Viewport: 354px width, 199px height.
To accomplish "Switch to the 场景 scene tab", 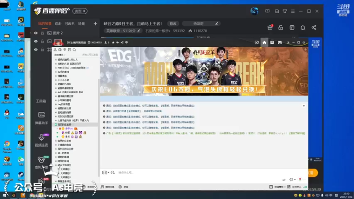I will pyautogui.click(x=81, y=23).
